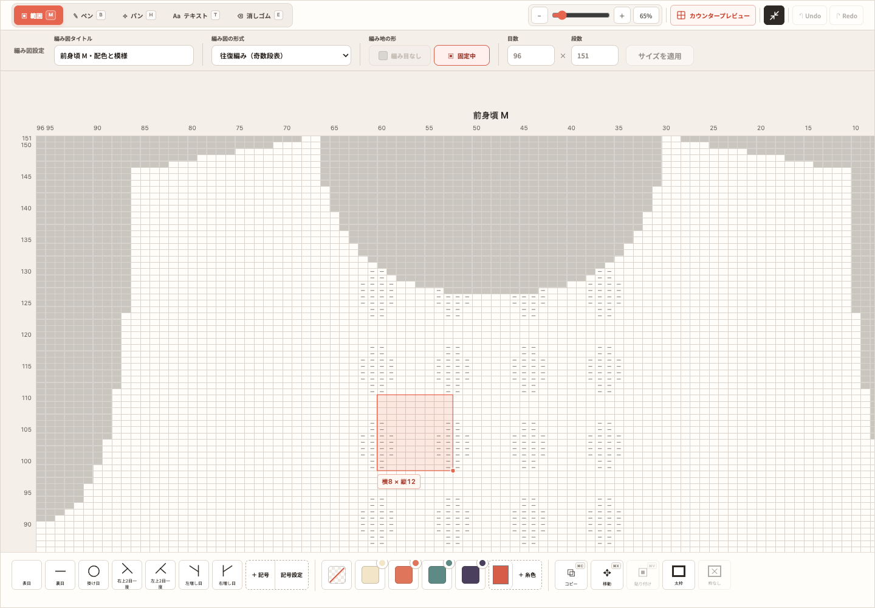875x608 pixels.
Task: Choose the 左上2目一度 decrease symbol
Action: point(160,575)
